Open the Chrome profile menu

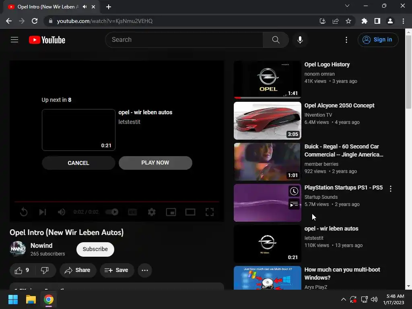(390, 21)
